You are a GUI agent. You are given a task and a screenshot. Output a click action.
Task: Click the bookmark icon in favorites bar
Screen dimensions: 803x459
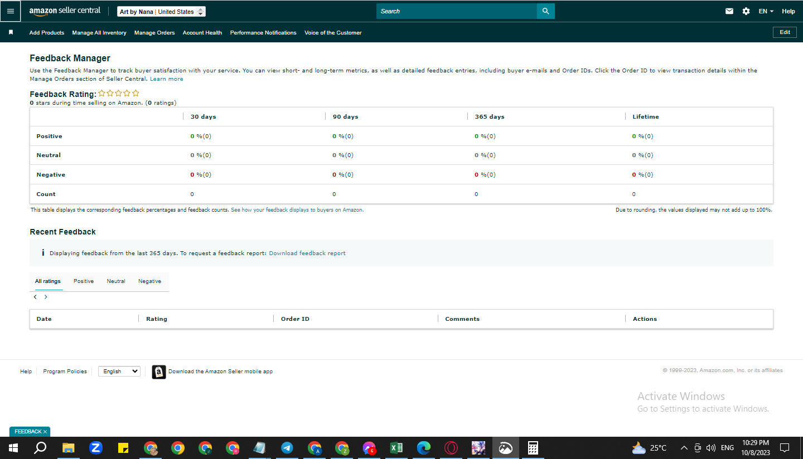pos(11,32)
